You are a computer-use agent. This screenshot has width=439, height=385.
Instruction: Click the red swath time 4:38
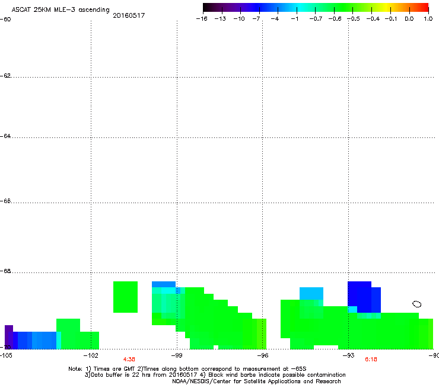tap(129, 360)
